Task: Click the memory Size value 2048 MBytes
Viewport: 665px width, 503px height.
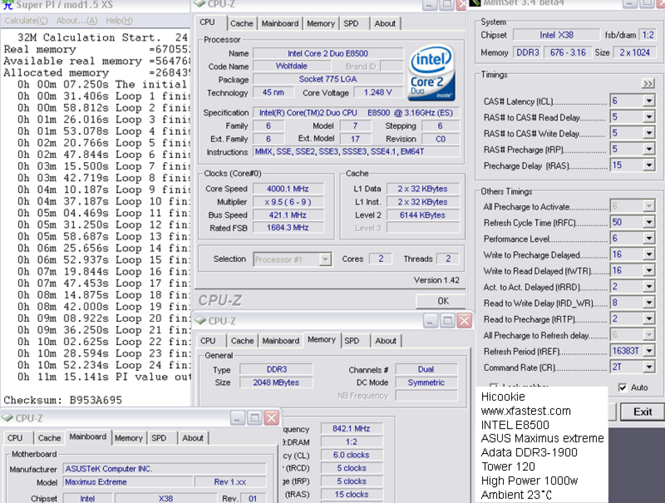Action: point(276,382)
